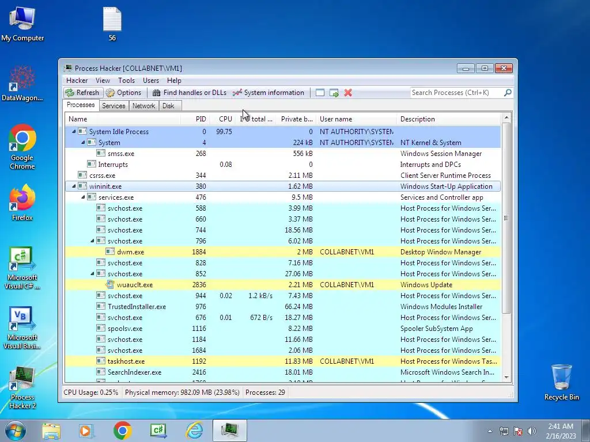Viewport: 590px width, 442px height.
Task: Click Processes: 29 status bar entry
Action: tap(265, 393)
